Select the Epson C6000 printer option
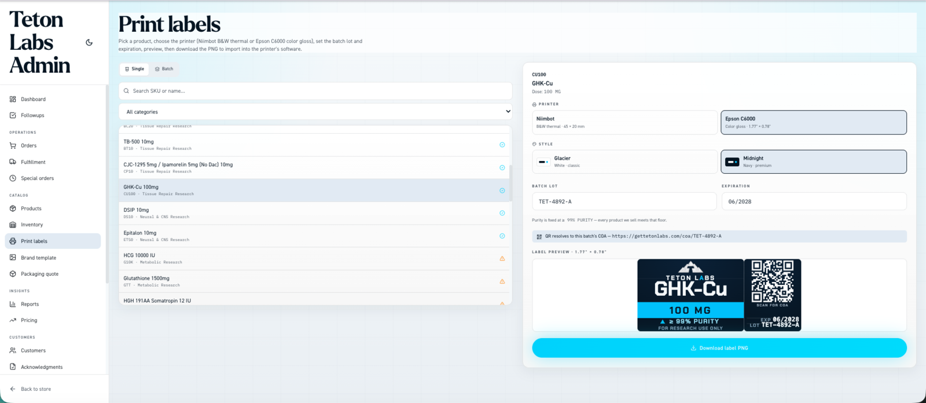Viewport: 926px width, 403px height. (814, 122)
